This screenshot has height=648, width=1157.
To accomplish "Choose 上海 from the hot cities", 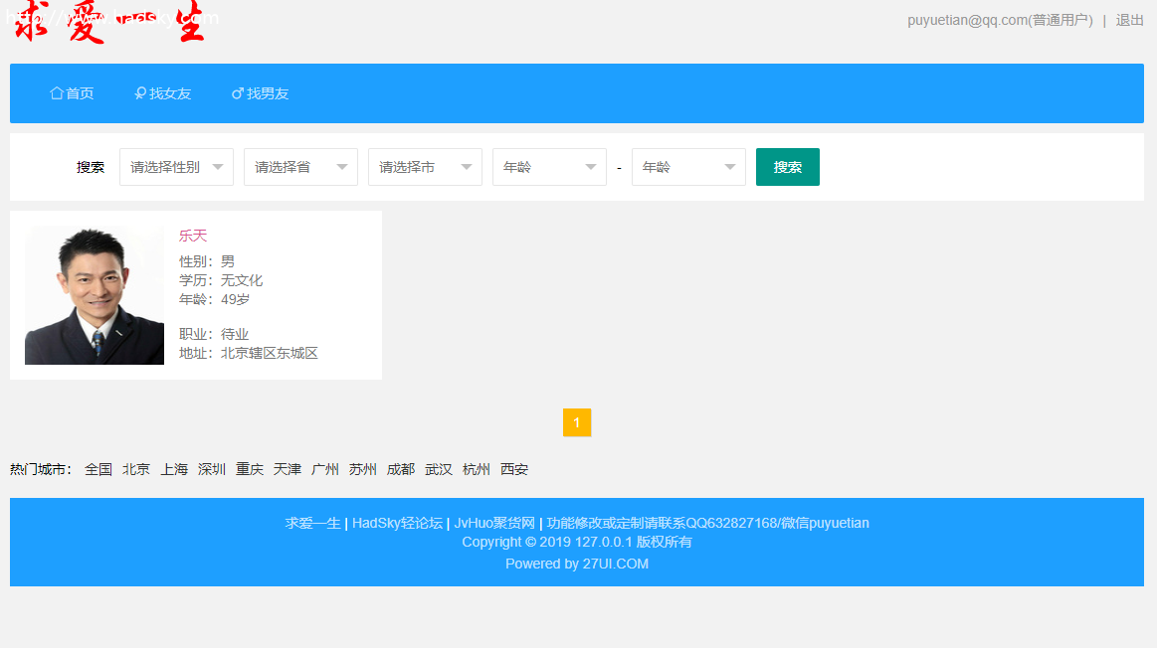I will tap(174, 469).
